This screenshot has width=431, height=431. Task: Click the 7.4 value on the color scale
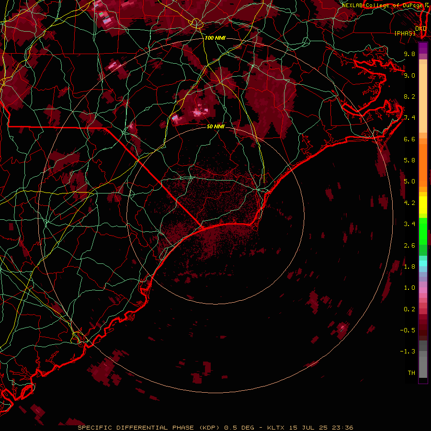pyautogui.click(x=409, y=118)
